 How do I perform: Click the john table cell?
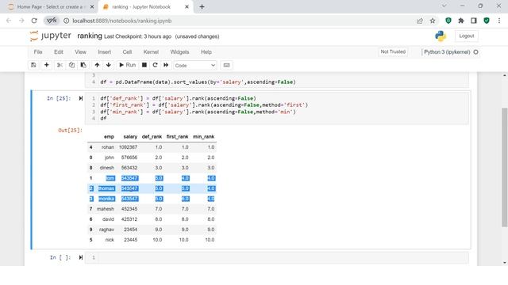[x=110, y=158]
